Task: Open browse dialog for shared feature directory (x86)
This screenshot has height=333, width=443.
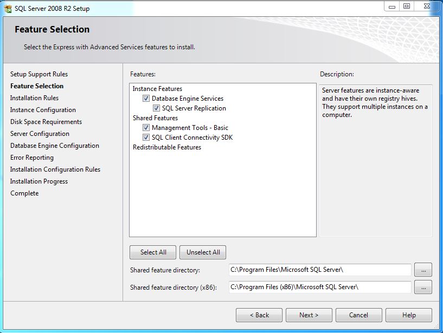Action: pos(423,288)
